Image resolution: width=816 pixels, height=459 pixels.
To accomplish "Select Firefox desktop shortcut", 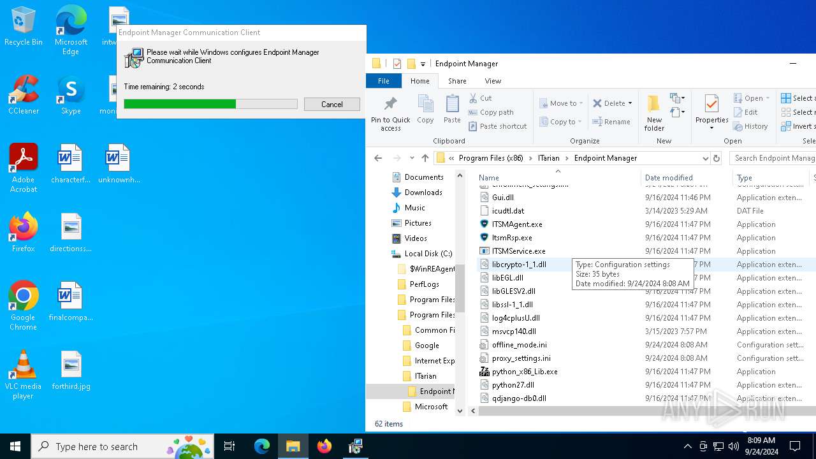I will (24, 233).
